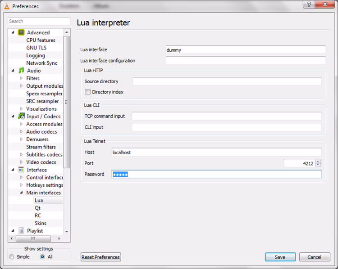The width and height of the screenshot is (338, 269).
Task: Collapse the Audio tree section
Action: (x=13, y=71)
